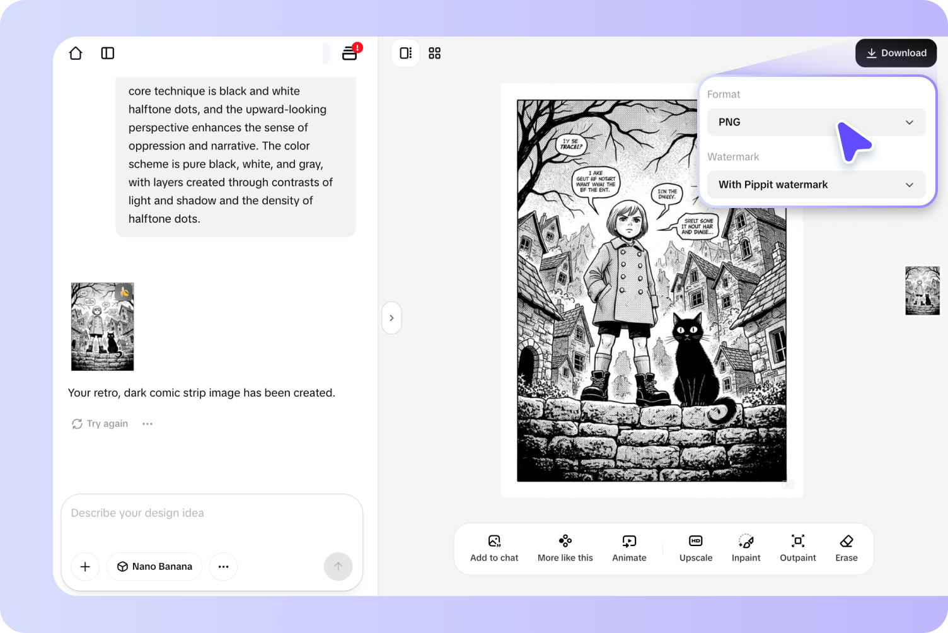Screen dimensions: 948x633
Task: Select the Inpaint tool
Action: coord(746,549)
